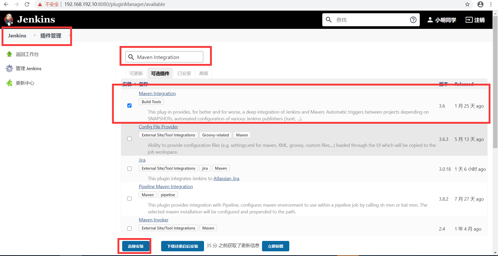
Task: Open the browser three-dot menu
Action: [x=491, y=4]
